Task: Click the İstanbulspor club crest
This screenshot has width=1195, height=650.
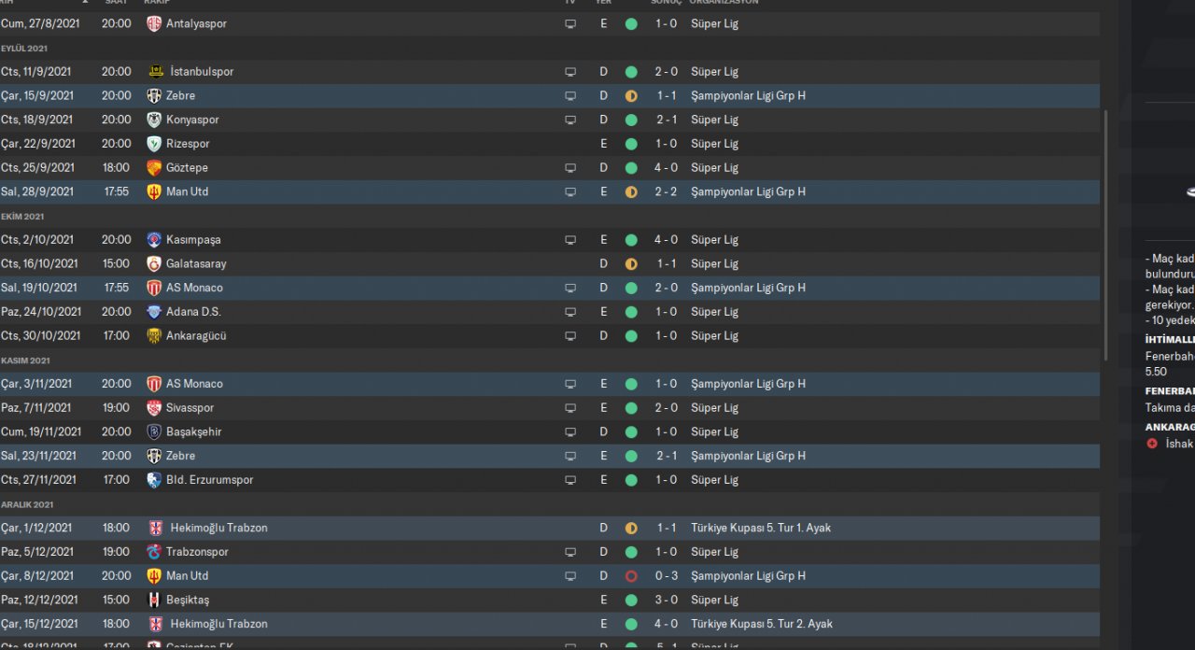Action: pos(154,72)
